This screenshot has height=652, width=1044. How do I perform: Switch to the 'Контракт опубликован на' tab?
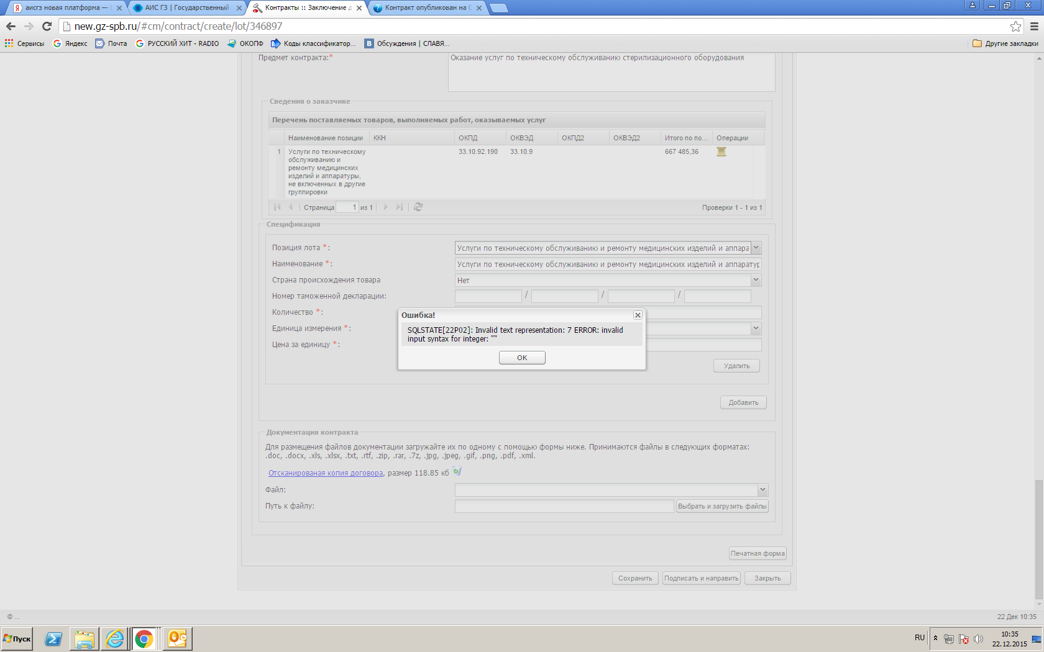[x=427, y=8]
